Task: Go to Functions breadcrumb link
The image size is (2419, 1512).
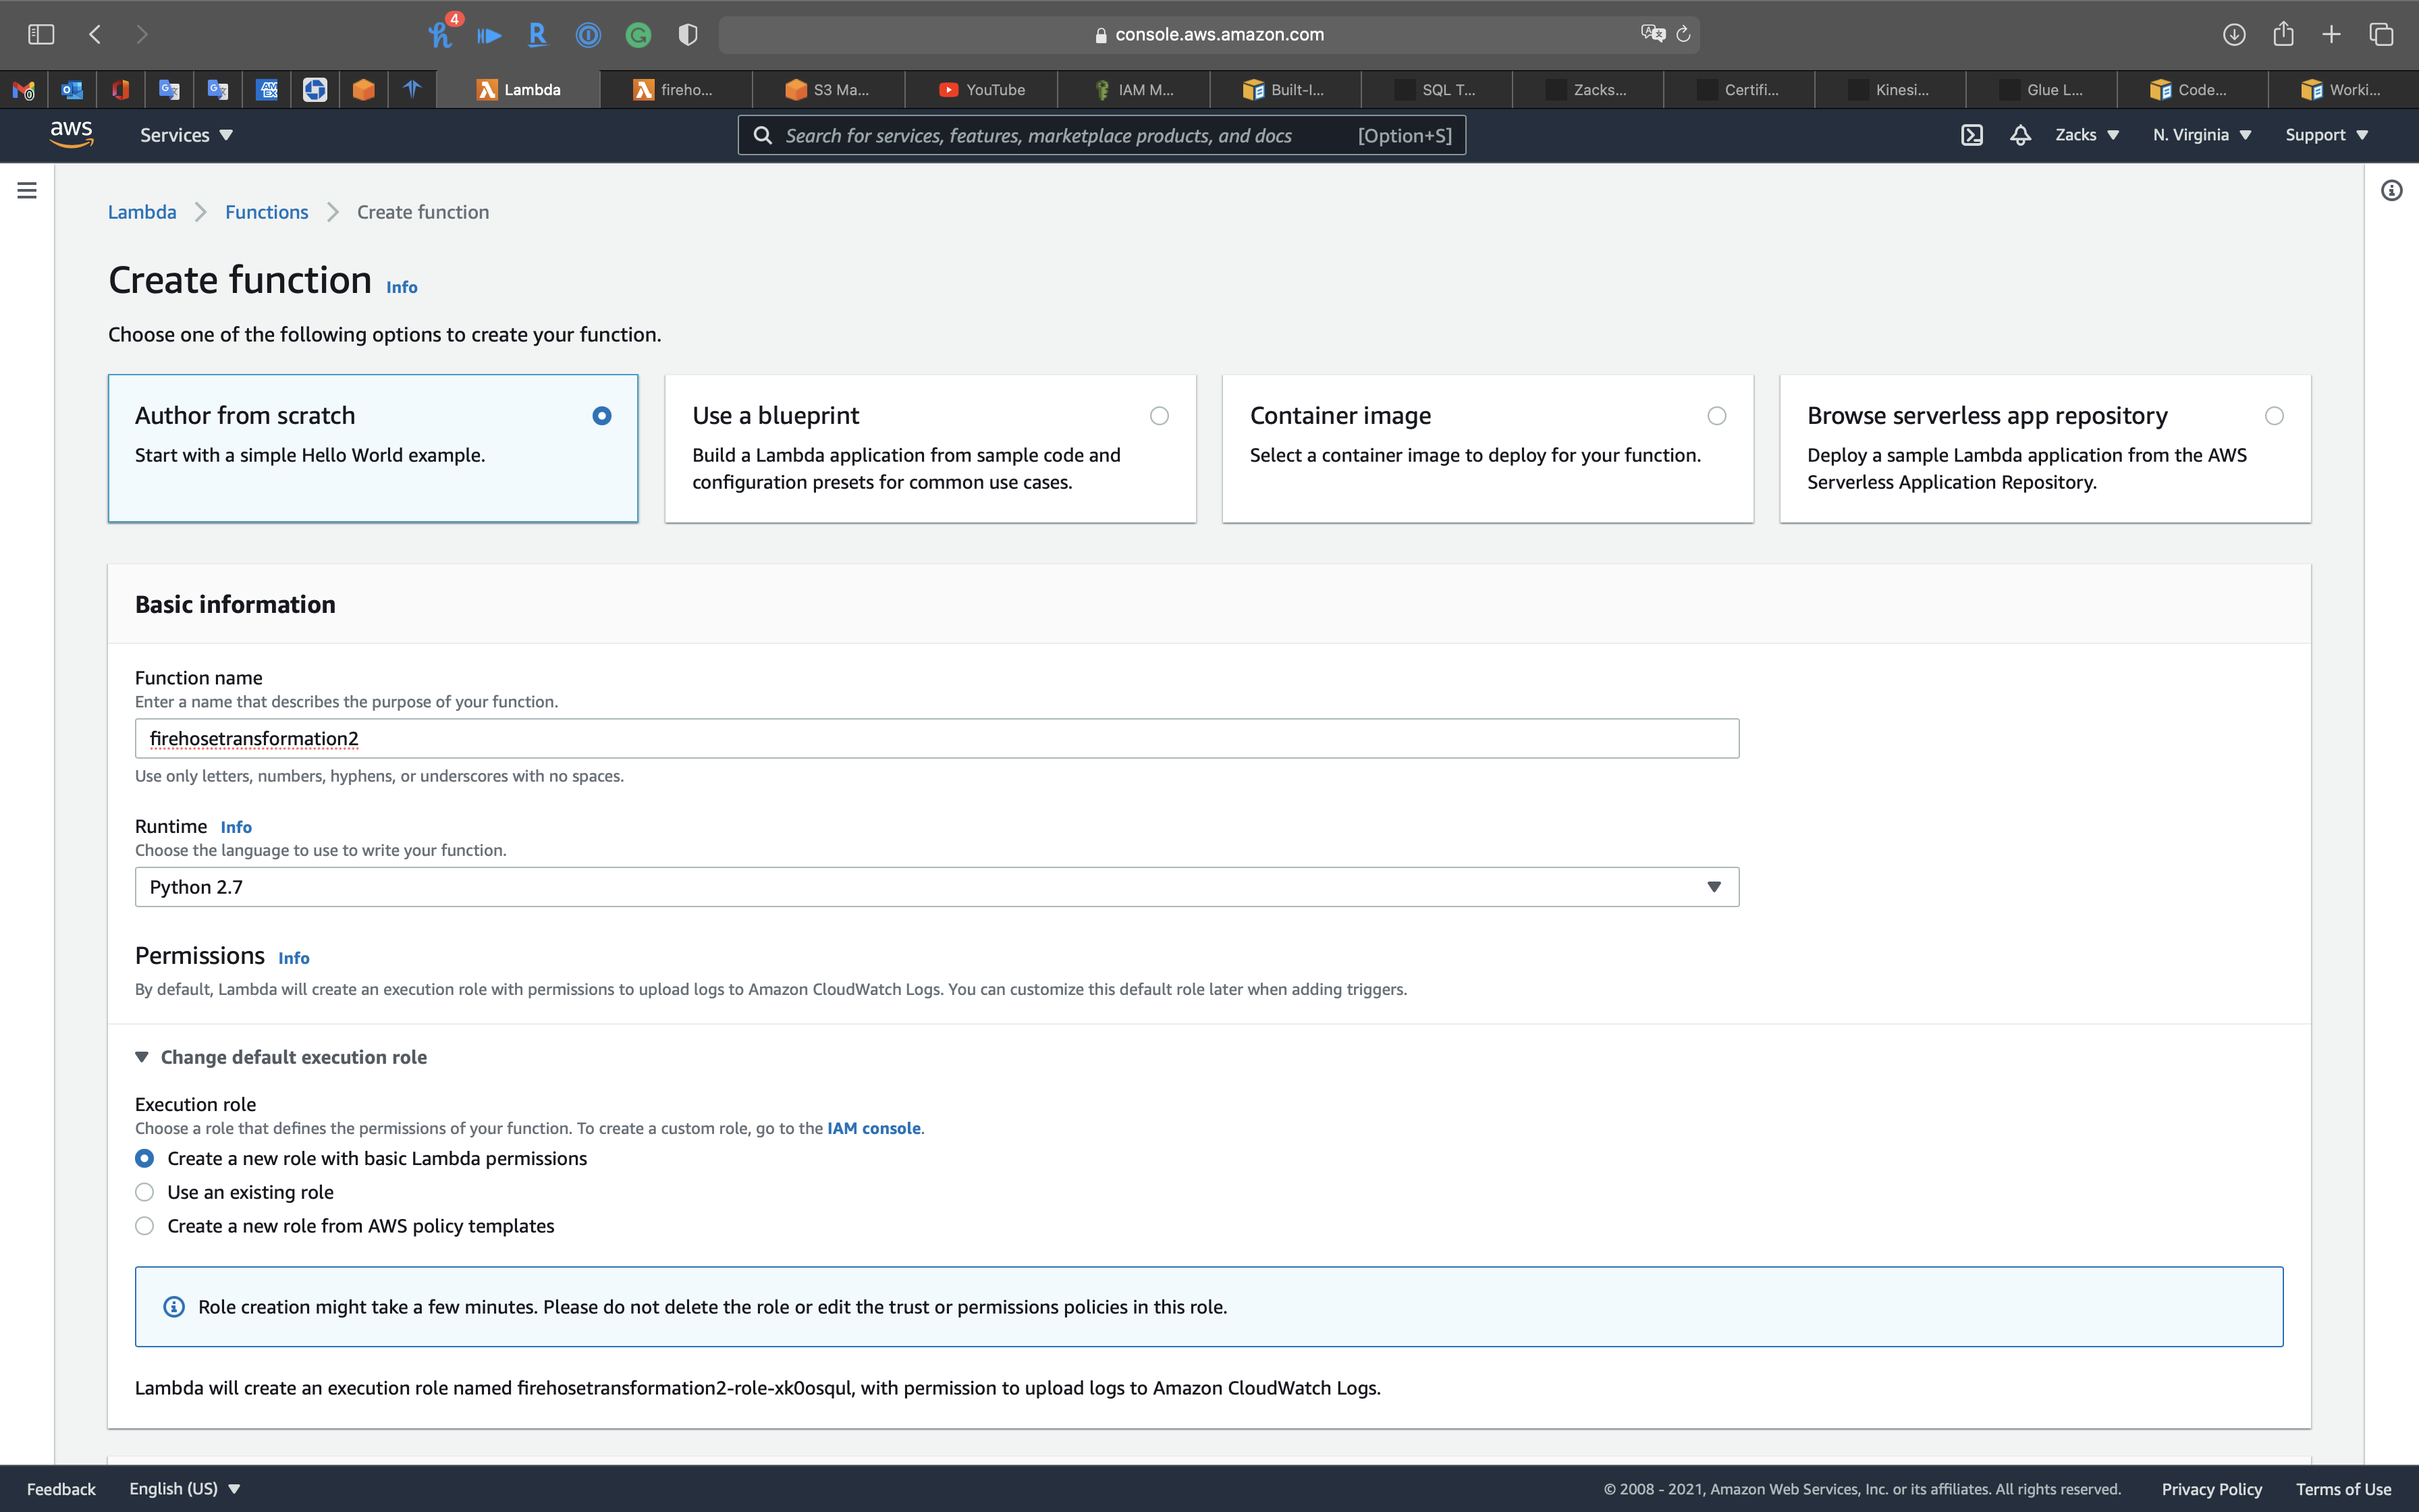Action: [x=266, y=212]
